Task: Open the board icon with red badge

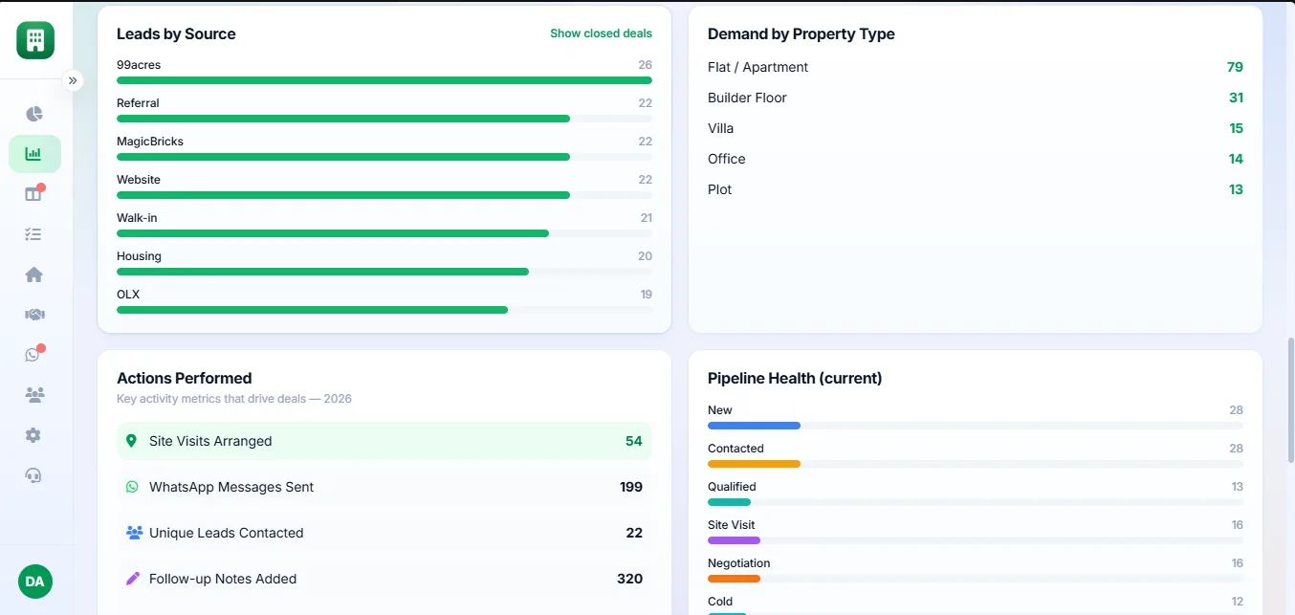Action: pos(34,194)
